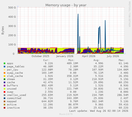Click swap max value '8.00G'
Screen dimensions: 132x117
[x=124, y=92]
